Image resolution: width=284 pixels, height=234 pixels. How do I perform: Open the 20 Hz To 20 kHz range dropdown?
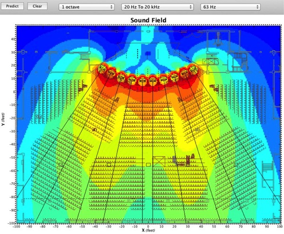(157, 7)
